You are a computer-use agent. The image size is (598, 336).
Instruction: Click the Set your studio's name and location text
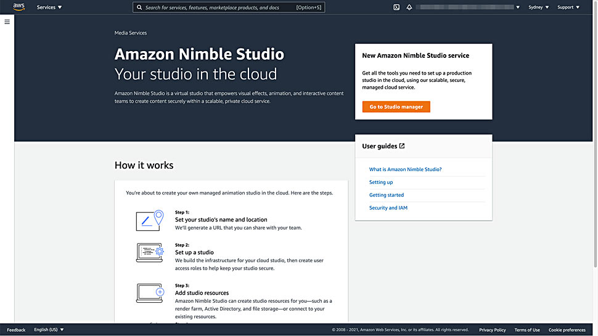[221, 220]
